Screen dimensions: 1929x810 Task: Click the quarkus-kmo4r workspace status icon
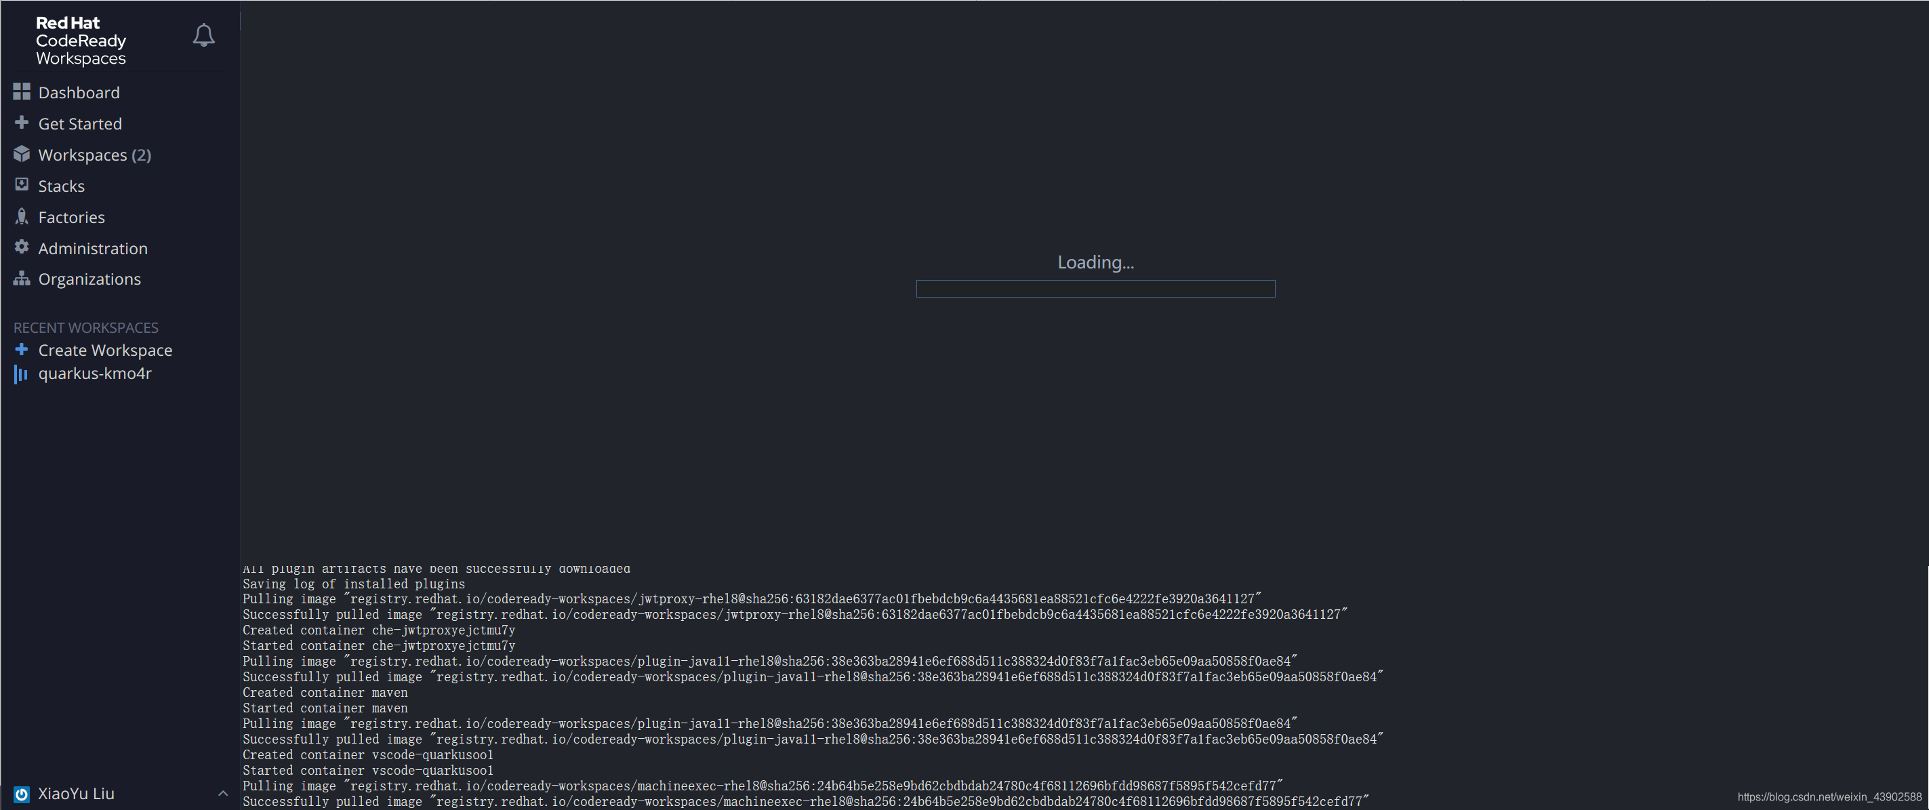tap(21, 373)
